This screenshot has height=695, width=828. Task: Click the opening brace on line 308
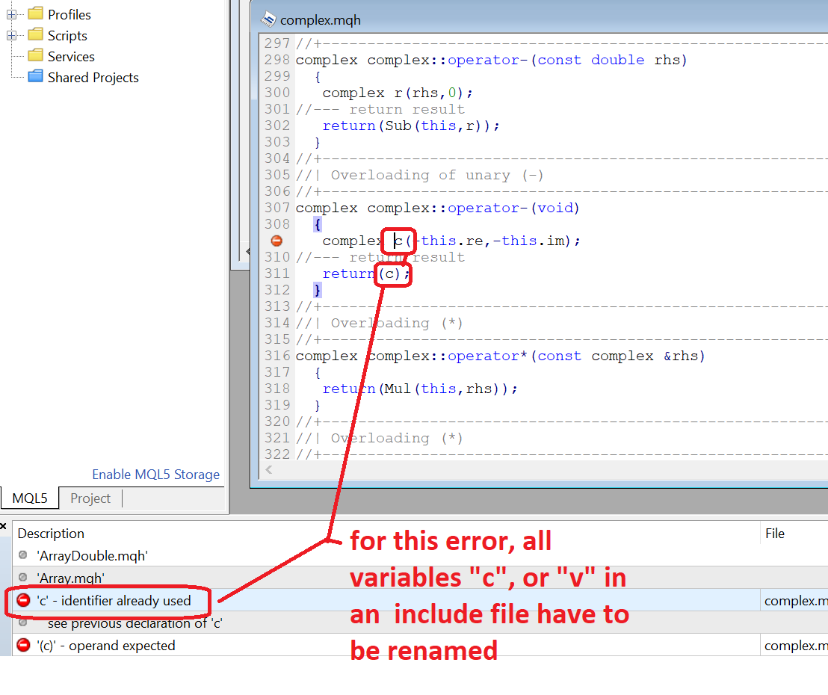click(318, 224)
